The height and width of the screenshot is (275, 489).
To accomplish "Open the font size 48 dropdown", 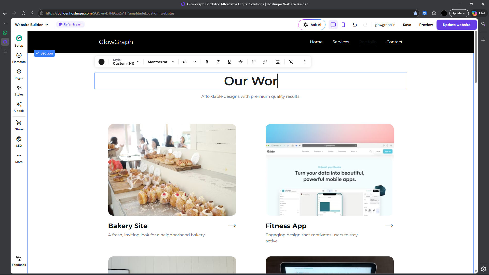I will click(189, 62).
